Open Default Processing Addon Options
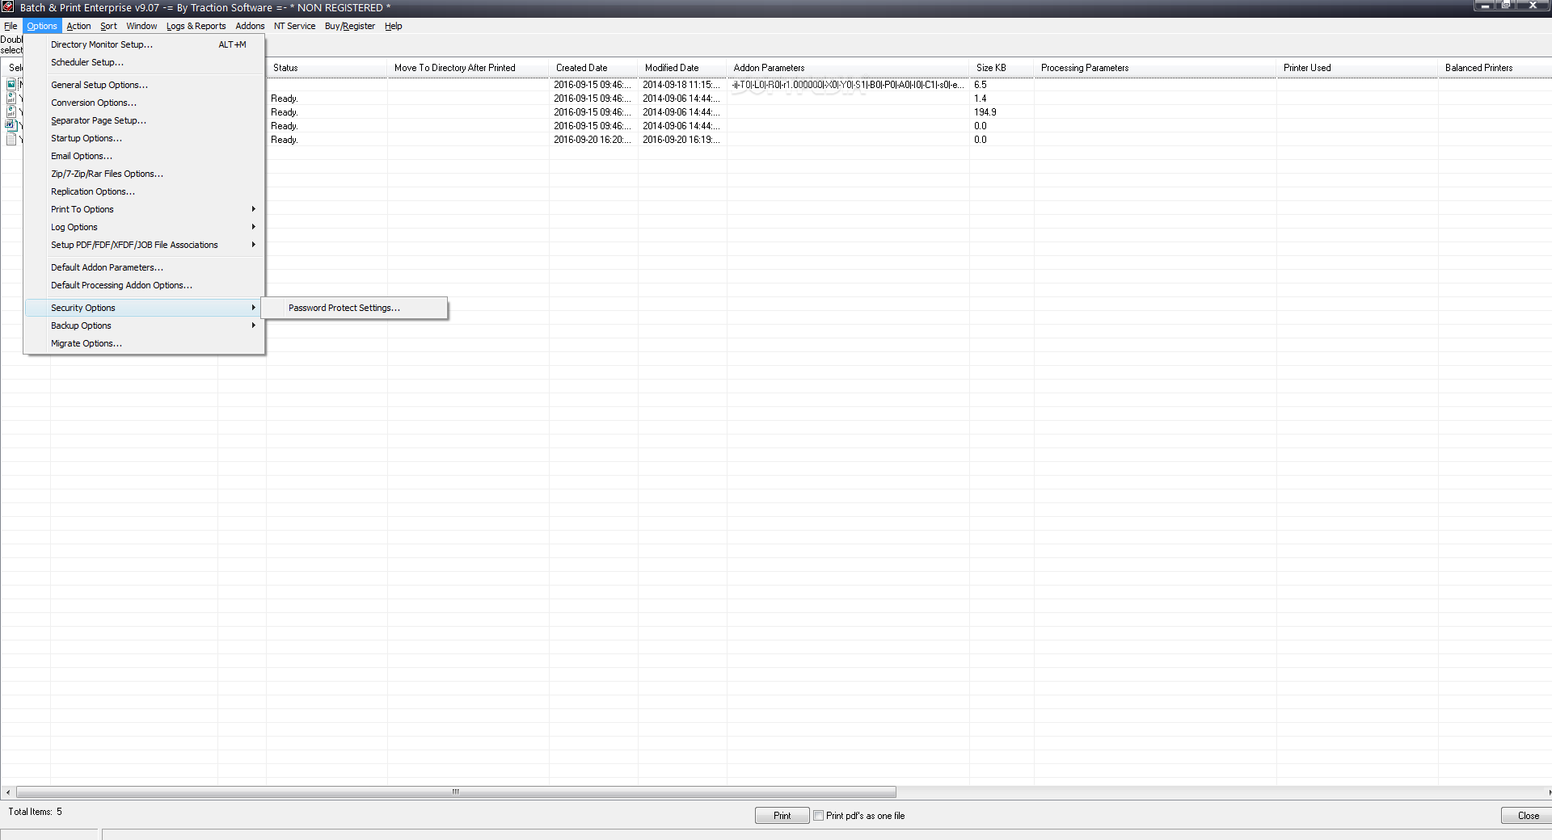The image size is (1552, 840). (x=145, y=285)
